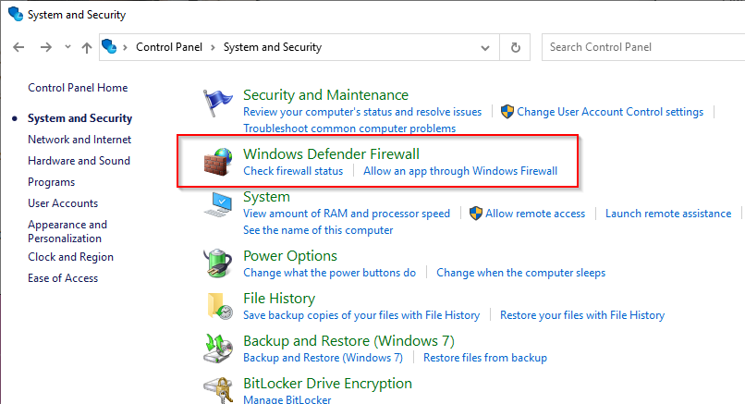Click the Security and Maintenance flag icon
The height and width of the screenshot is (404, 745).
coord(218,107)
